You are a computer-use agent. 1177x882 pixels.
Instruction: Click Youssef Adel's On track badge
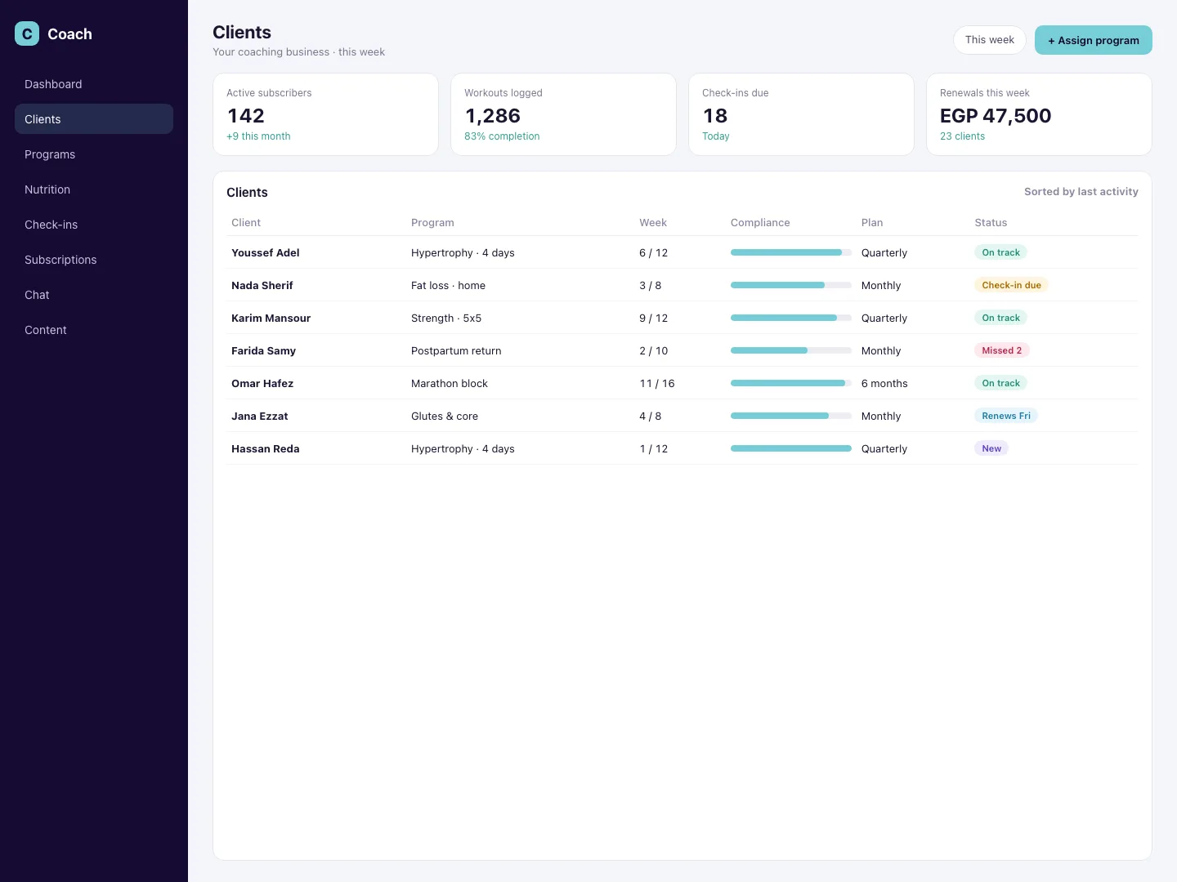(x=1000, y=252)
